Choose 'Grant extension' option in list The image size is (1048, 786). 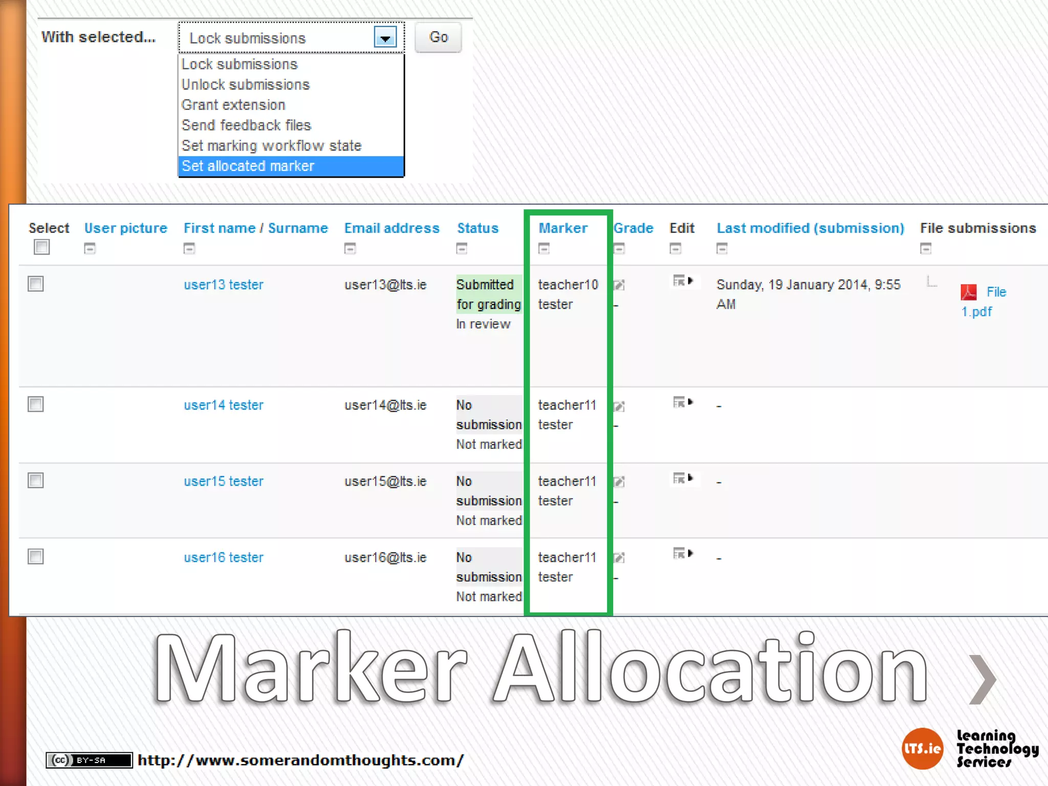tap(233, 105)
